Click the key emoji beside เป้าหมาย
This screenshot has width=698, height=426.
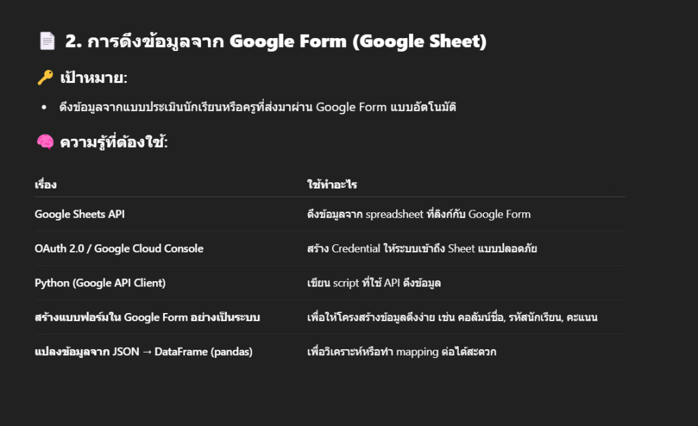44,78
